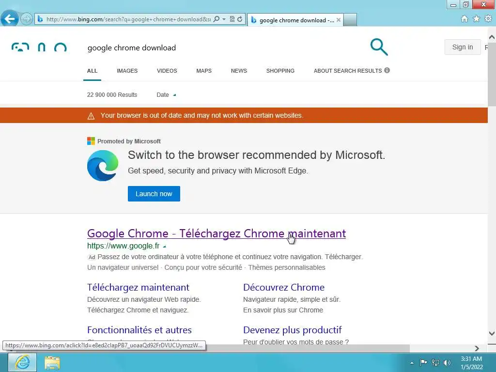Open a new blank tab
Screen dimensions: 496x372
(350, 19)
